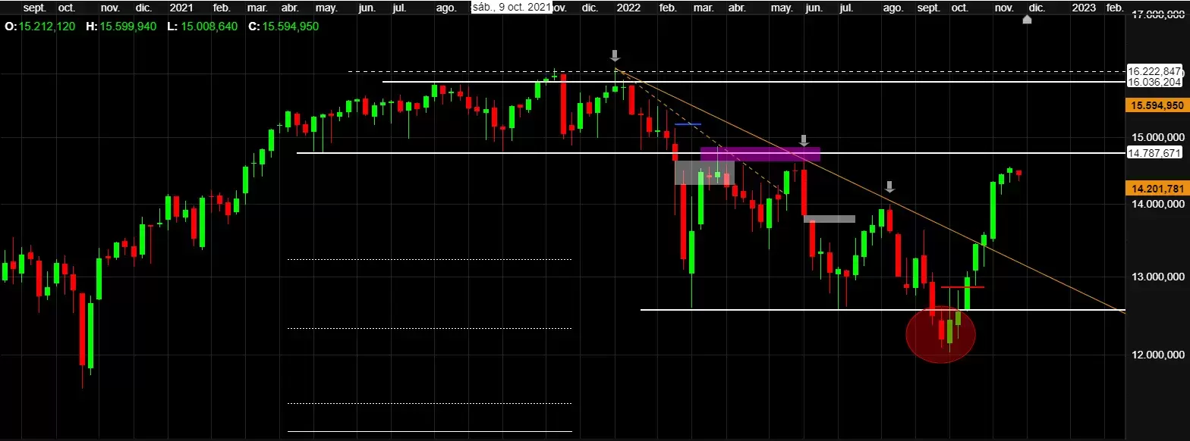This screenshot has width=1190, height=441.
Task: Click the date label sáb., 9 oct. 2021
Action: coord(512,8)
